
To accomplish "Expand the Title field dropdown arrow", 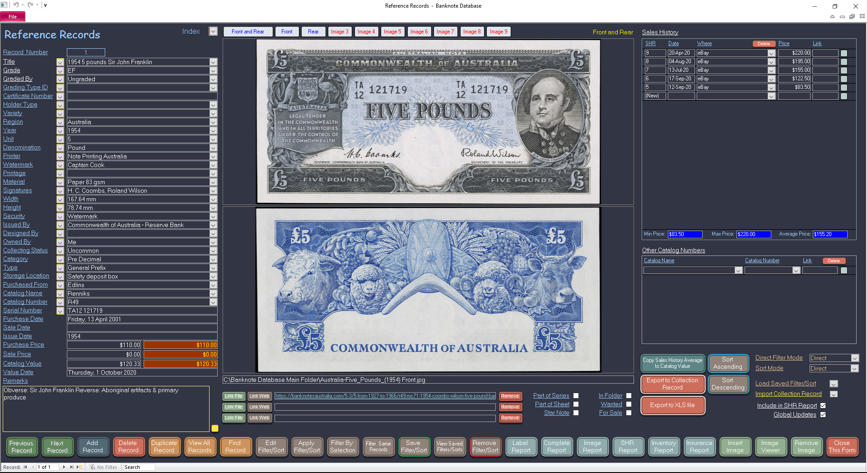I will pos(213,62).
